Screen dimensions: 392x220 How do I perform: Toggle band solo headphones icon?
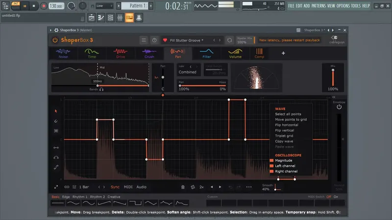(101, 89)
